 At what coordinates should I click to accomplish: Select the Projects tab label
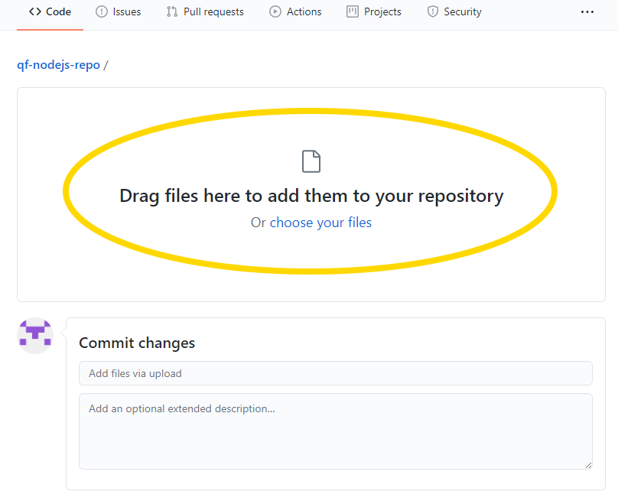[383, 11]
